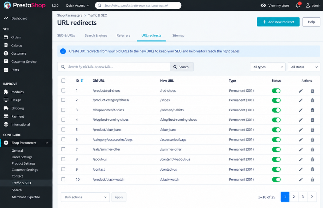Switch off the /product/blue-jeans redirect
The image size is (323, 208).
click(276, 130)
